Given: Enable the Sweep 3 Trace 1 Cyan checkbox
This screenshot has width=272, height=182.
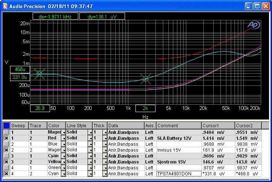Looking at the screenshot, I should [x=6, y=156].
